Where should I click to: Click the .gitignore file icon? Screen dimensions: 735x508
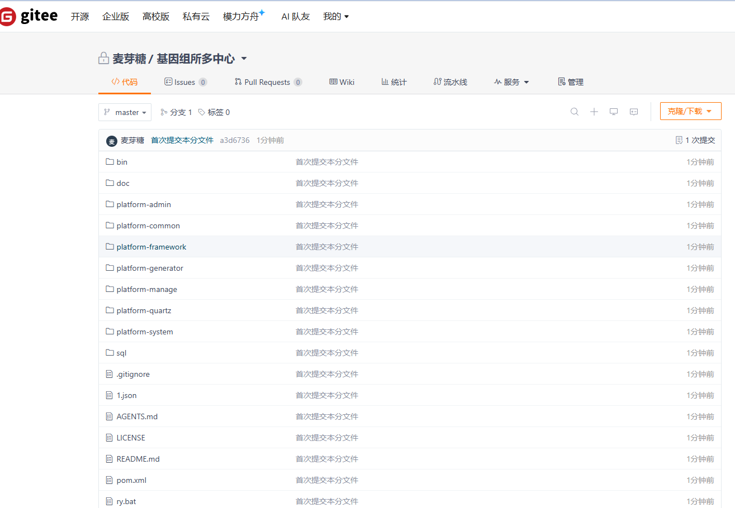[x=110, y=374]
